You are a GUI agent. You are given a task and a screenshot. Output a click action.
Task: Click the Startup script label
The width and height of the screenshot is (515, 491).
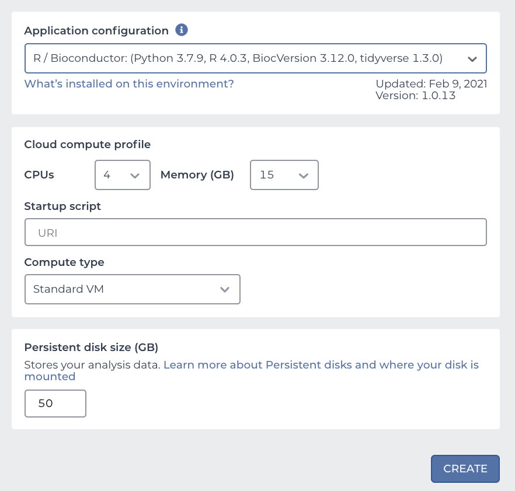coord(62,206)
